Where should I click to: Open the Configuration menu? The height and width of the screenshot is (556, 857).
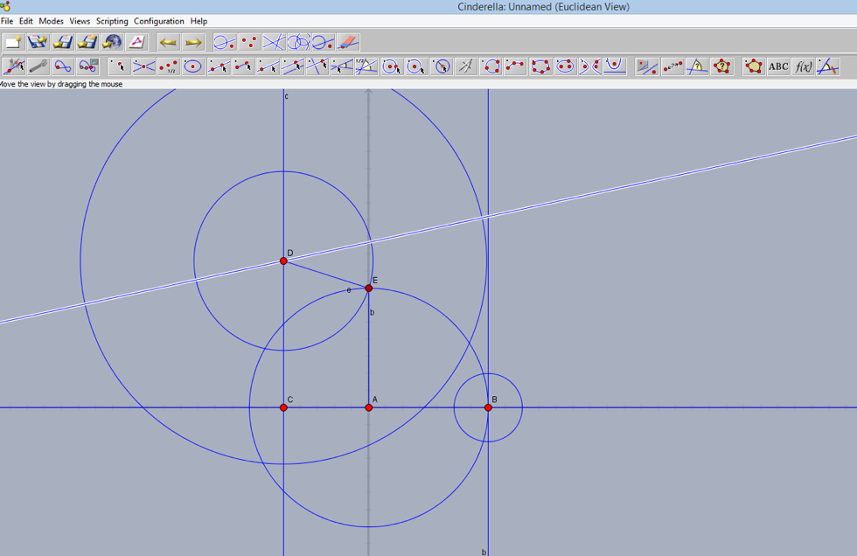pyautogui.click(x=158, y=21)
